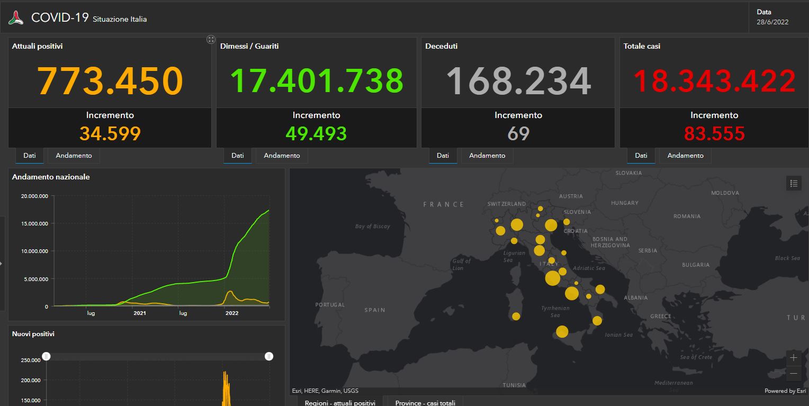Screen dimensions: 809x406
Task: Click the Andamento nazionale chart title
Action: click(x=51, y=177)
